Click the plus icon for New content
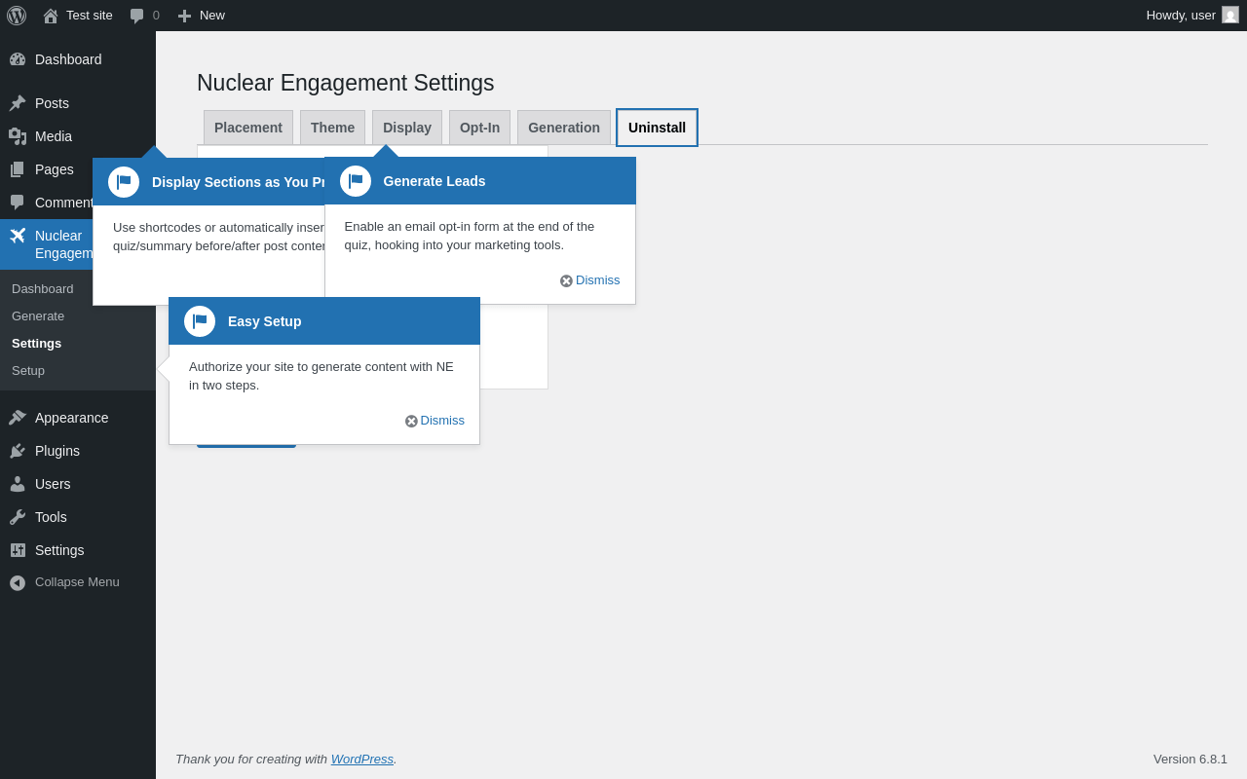The width and height of the screenshot is (1247, 779). pos(184,16)
